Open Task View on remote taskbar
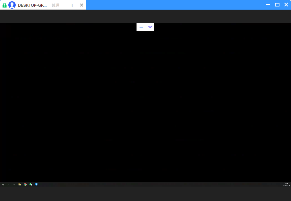Image resolution: width=291 pixels, height=201 pixels. point(14,185)
